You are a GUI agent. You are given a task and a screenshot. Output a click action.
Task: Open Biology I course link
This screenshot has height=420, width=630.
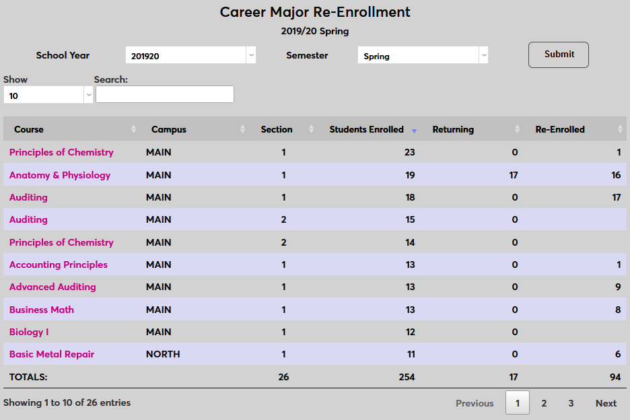point(29,332)
